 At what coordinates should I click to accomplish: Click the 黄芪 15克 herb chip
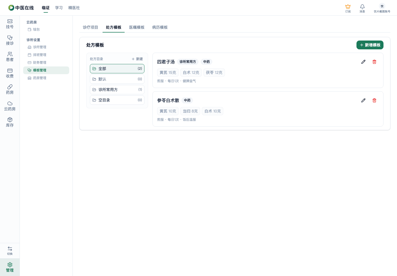coord(168,73)
